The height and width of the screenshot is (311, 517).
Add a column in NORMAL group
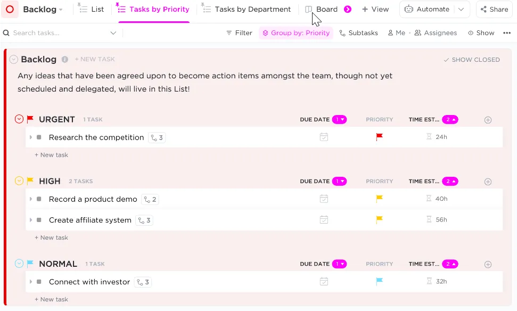click(488, 265)
